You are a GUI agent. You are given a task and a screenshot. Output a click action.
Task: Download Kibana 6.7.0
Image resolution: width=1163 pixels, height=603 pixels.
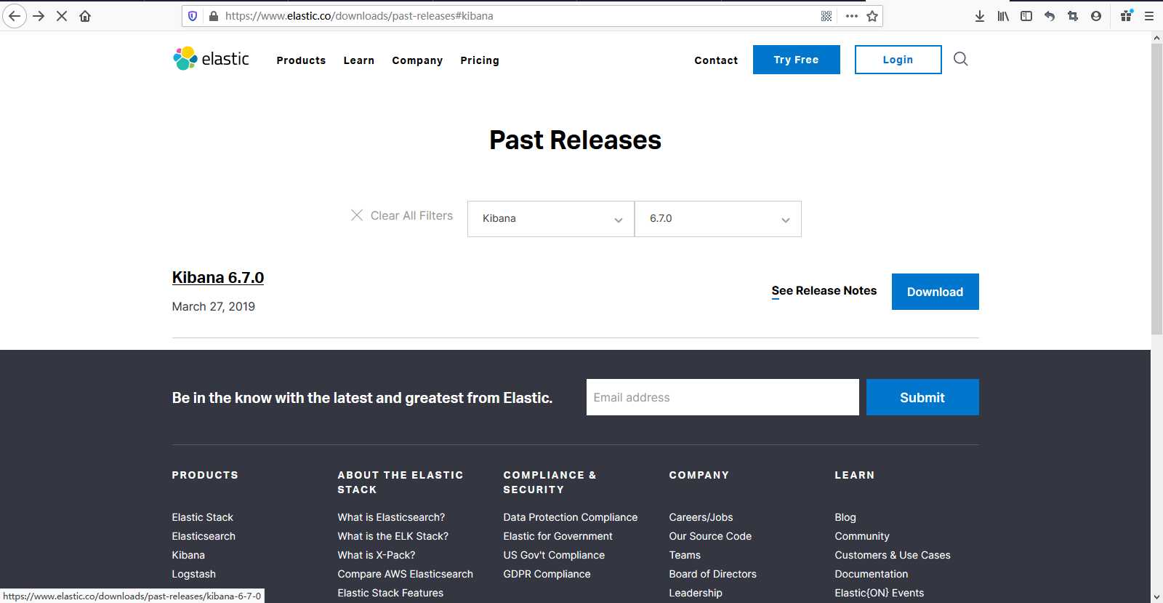935,292
